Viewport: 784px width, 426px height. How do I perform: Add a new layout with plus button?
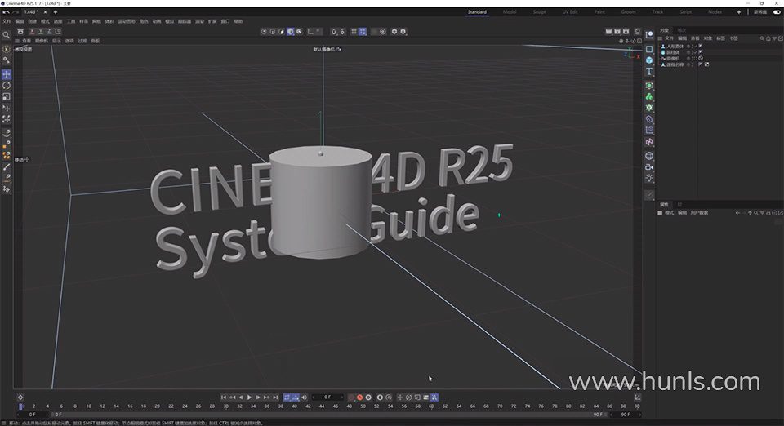pos(738,12)
